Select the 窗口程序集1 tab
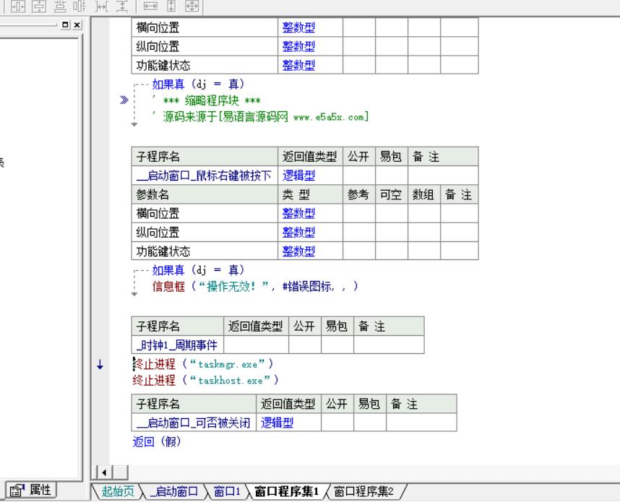Viewport: 620px width, 502px height. point(286,491)
